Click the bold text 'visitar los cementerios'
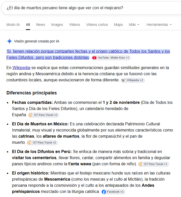This screenshot has width=181, height=197. [x=34, y=158]
